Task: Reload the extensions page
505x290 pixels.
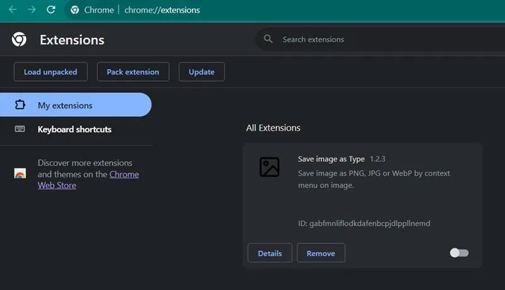Action: 51,10
